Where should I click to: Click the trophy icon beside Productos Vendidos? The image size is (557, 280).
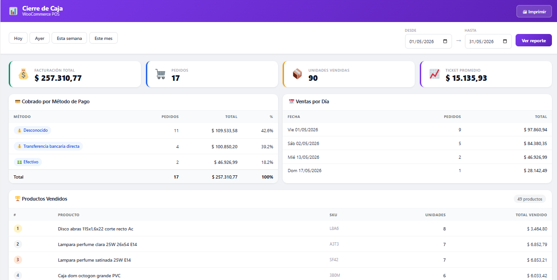[x=17, y=199]
